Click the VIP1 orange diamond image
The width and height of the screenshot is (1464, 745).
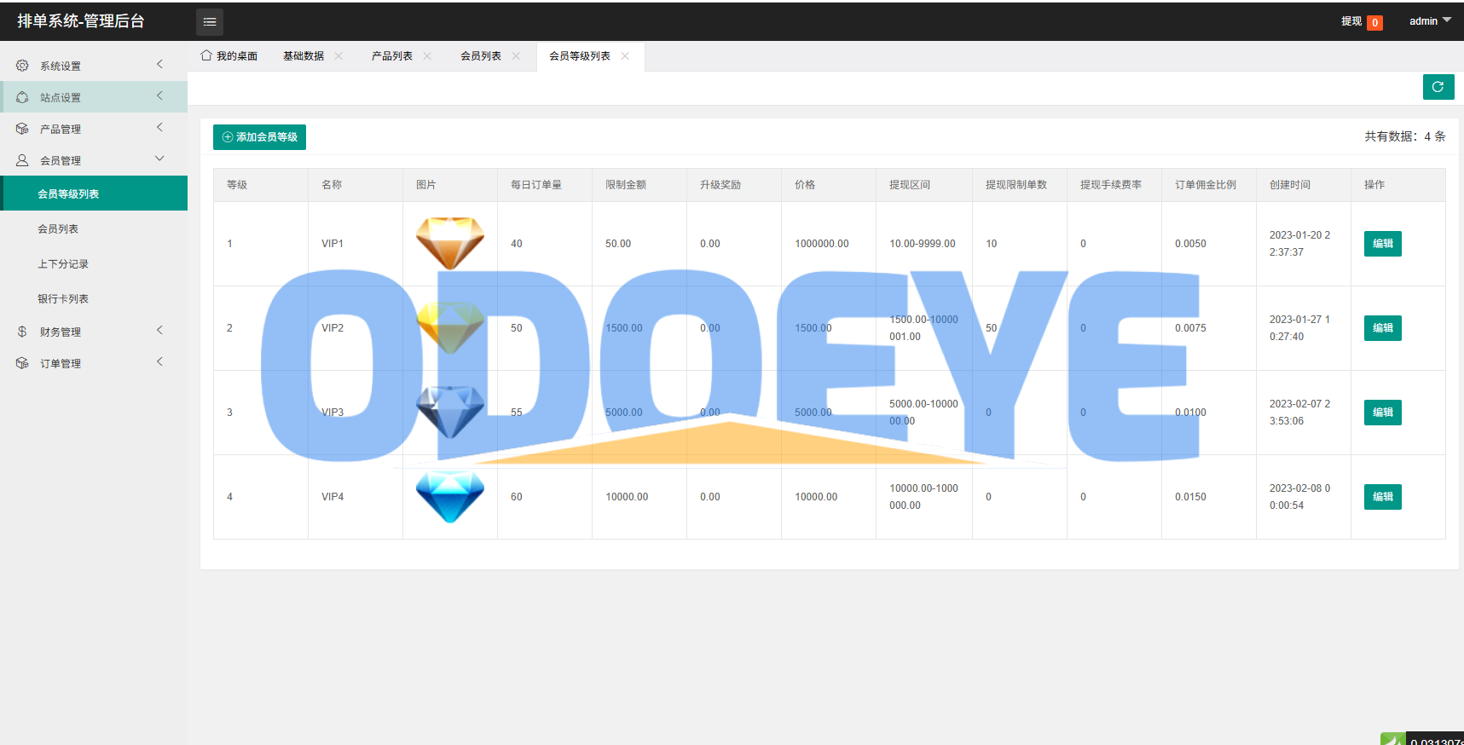tap(449, 243)
